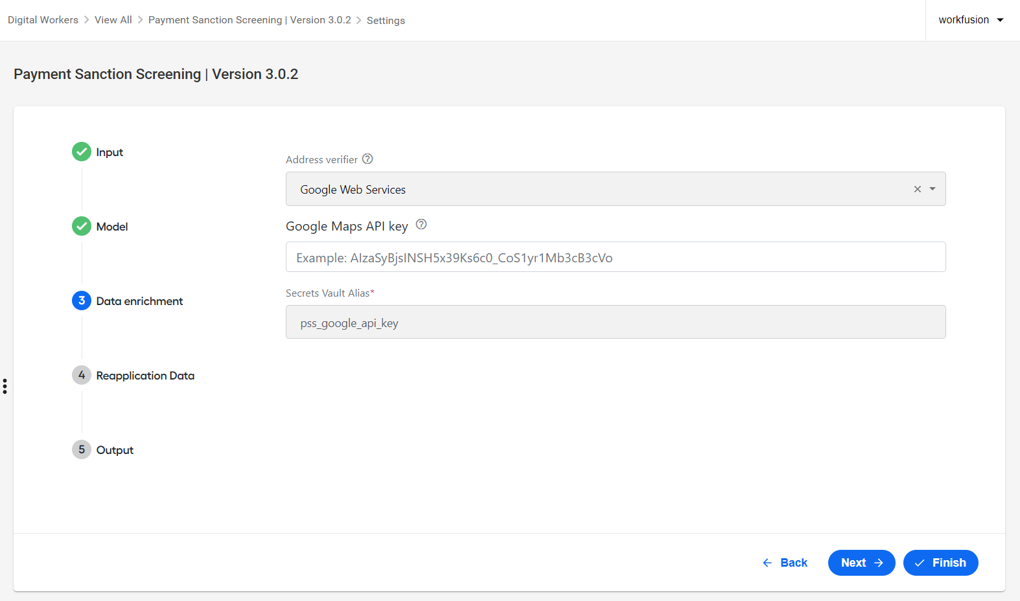Open the workfusion user dropdown

[971, 20]
